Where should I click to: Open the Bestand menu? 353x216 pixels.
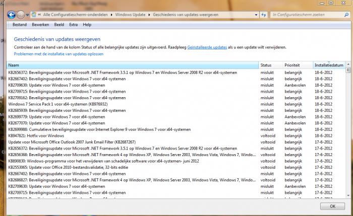coord(20,25)
